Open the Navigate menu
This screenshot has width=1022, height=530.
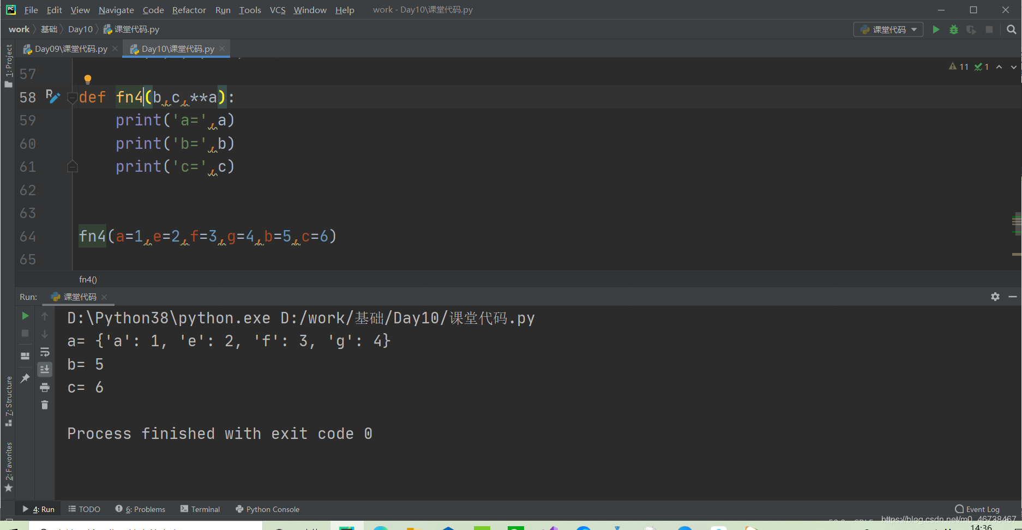click(116, 10)
